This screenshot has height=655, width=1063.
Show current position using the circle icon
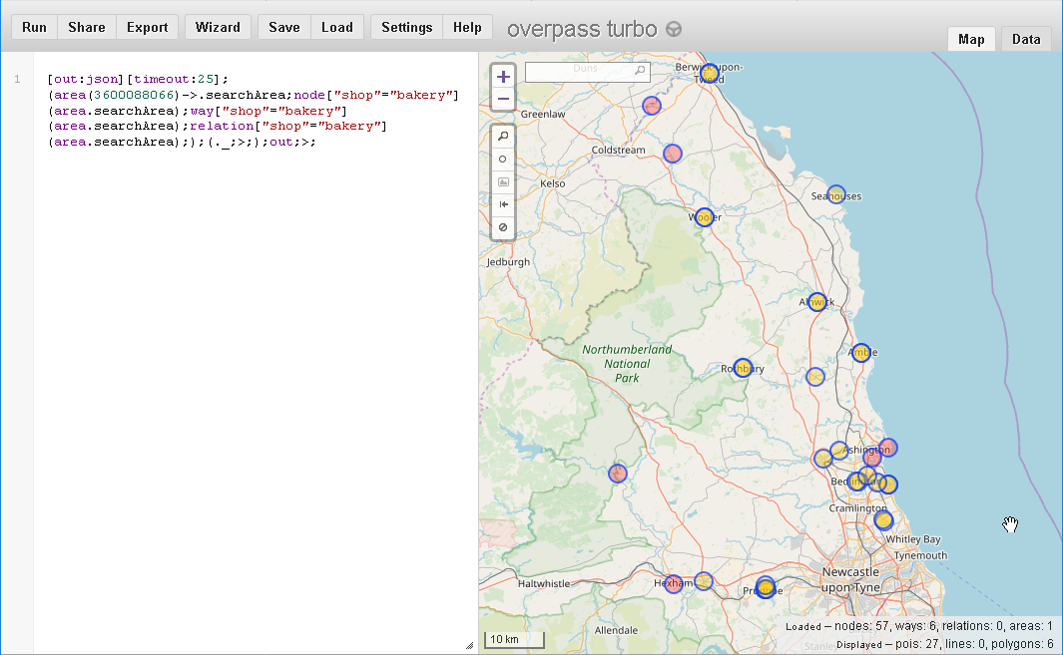(x=503, y=159)
